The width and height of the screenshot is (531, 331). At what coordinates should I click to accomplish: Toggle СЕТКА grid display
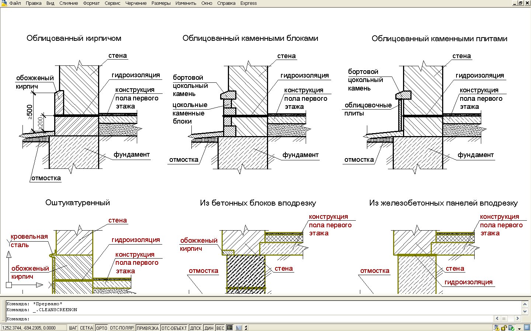coord(86,328)
